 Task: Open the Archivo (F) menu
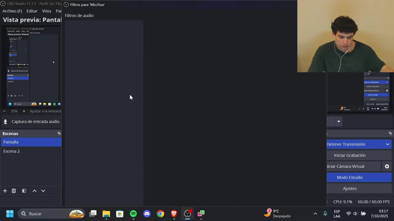point(12,11)
